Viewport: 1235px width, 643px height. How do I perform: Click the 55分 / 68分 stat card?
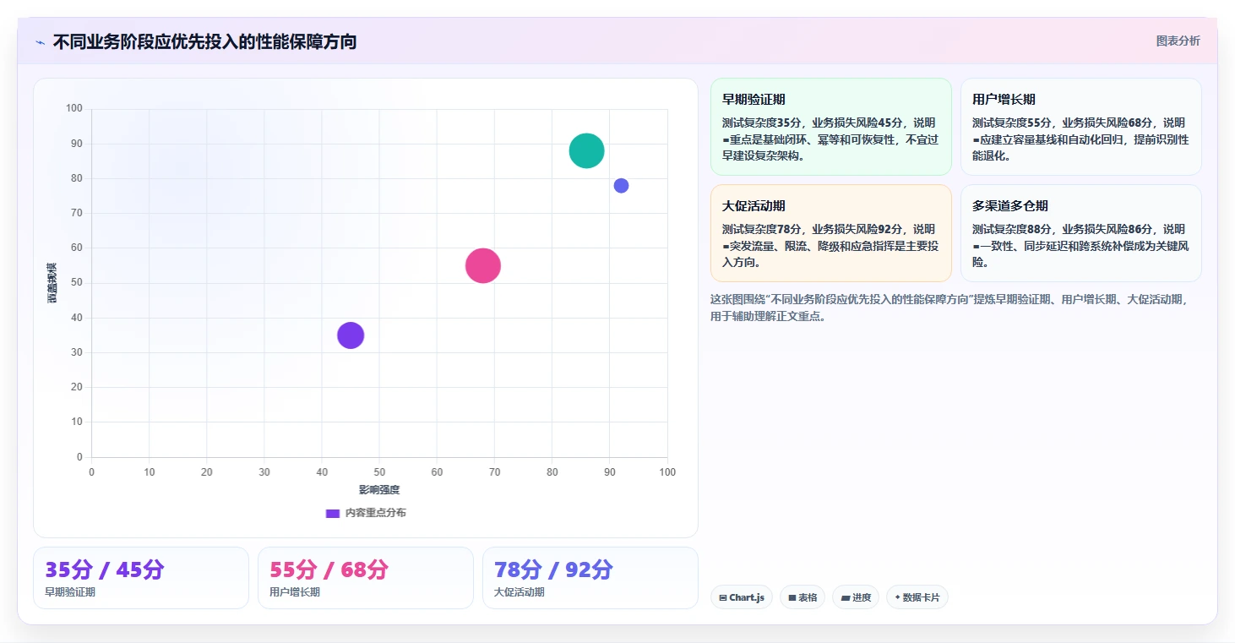(x=366, y=578)
